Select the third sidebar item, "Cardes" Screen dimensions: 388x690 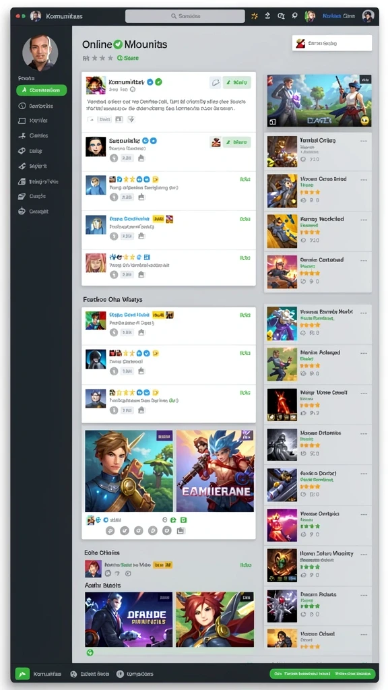point(34,136)
